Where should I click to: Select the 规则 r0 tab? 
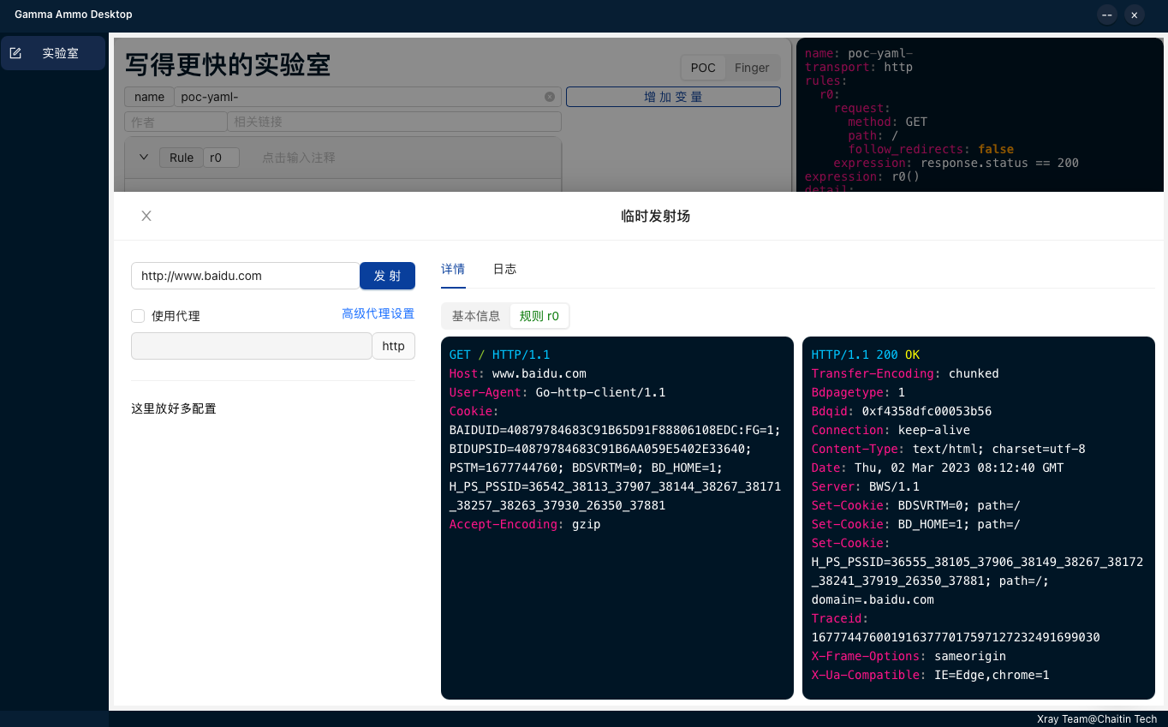click(539, 316)
